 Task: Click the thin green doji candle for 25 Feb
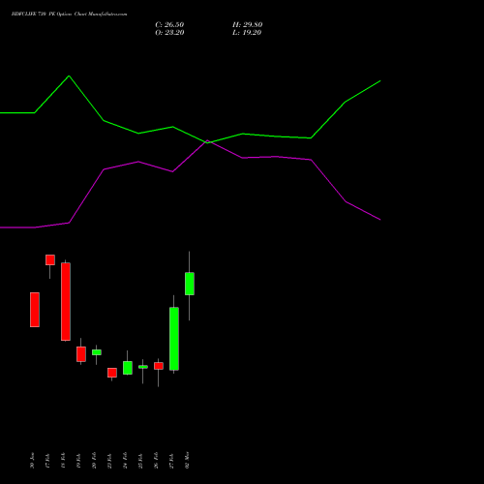coord(143,367)
